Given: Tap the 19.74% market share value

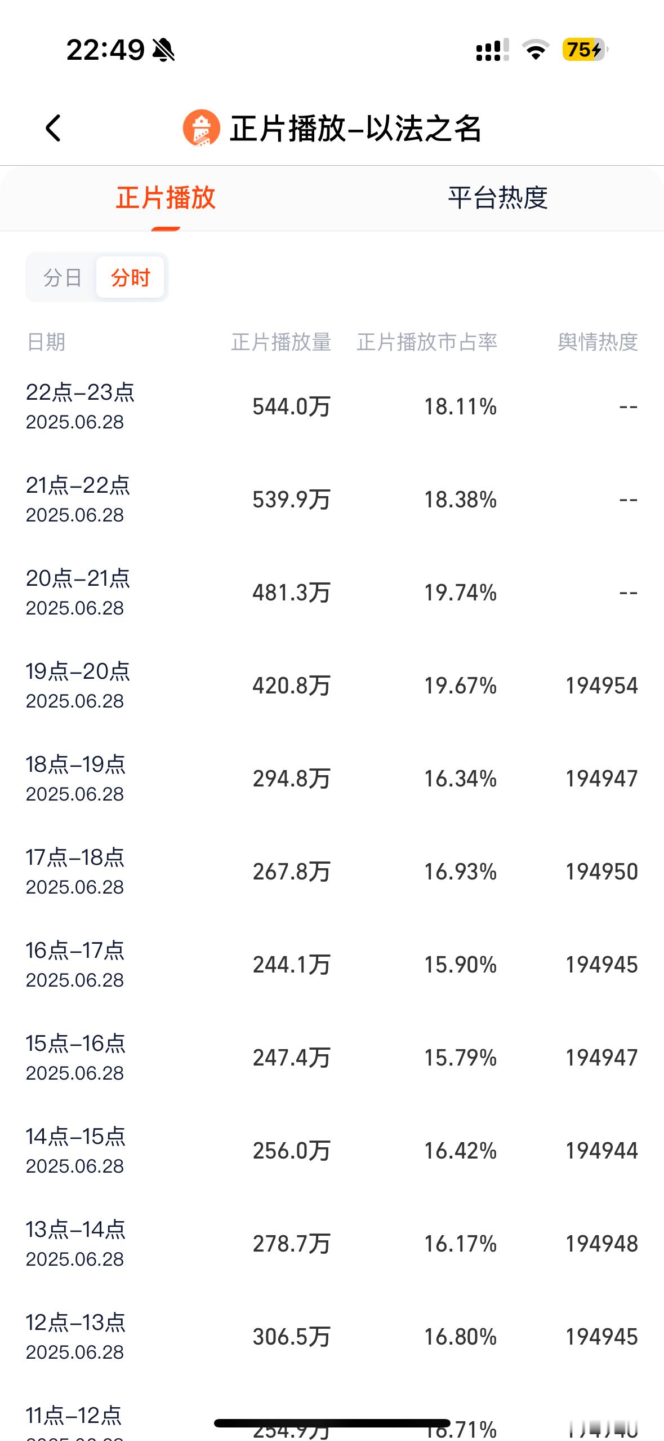Looking at the screenshot, I should 460,593.
